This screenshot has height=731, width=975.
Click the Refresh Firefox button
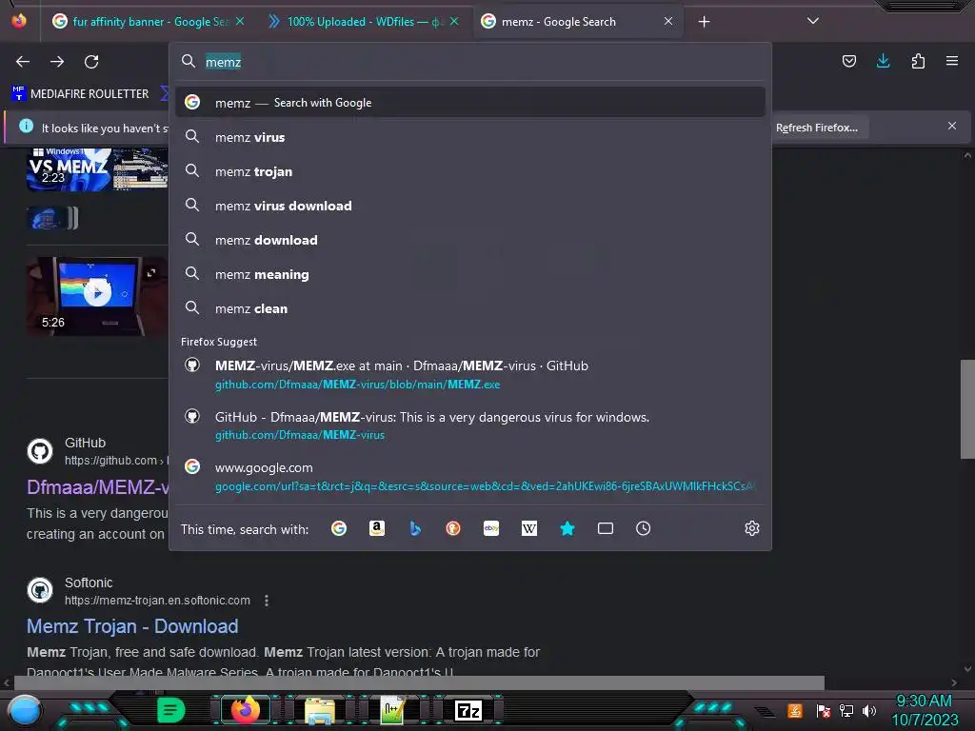(x=816, y=128)
